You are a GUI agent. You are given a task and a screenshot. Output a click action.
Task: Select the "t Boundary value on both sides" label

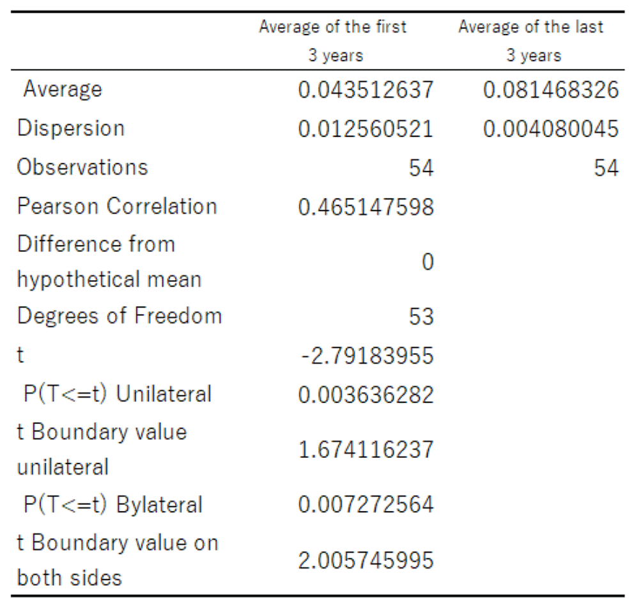[x=118, y=560]
